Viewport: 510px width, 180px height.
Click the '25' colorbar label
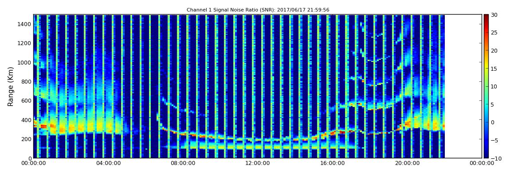(x=494, y=33)
